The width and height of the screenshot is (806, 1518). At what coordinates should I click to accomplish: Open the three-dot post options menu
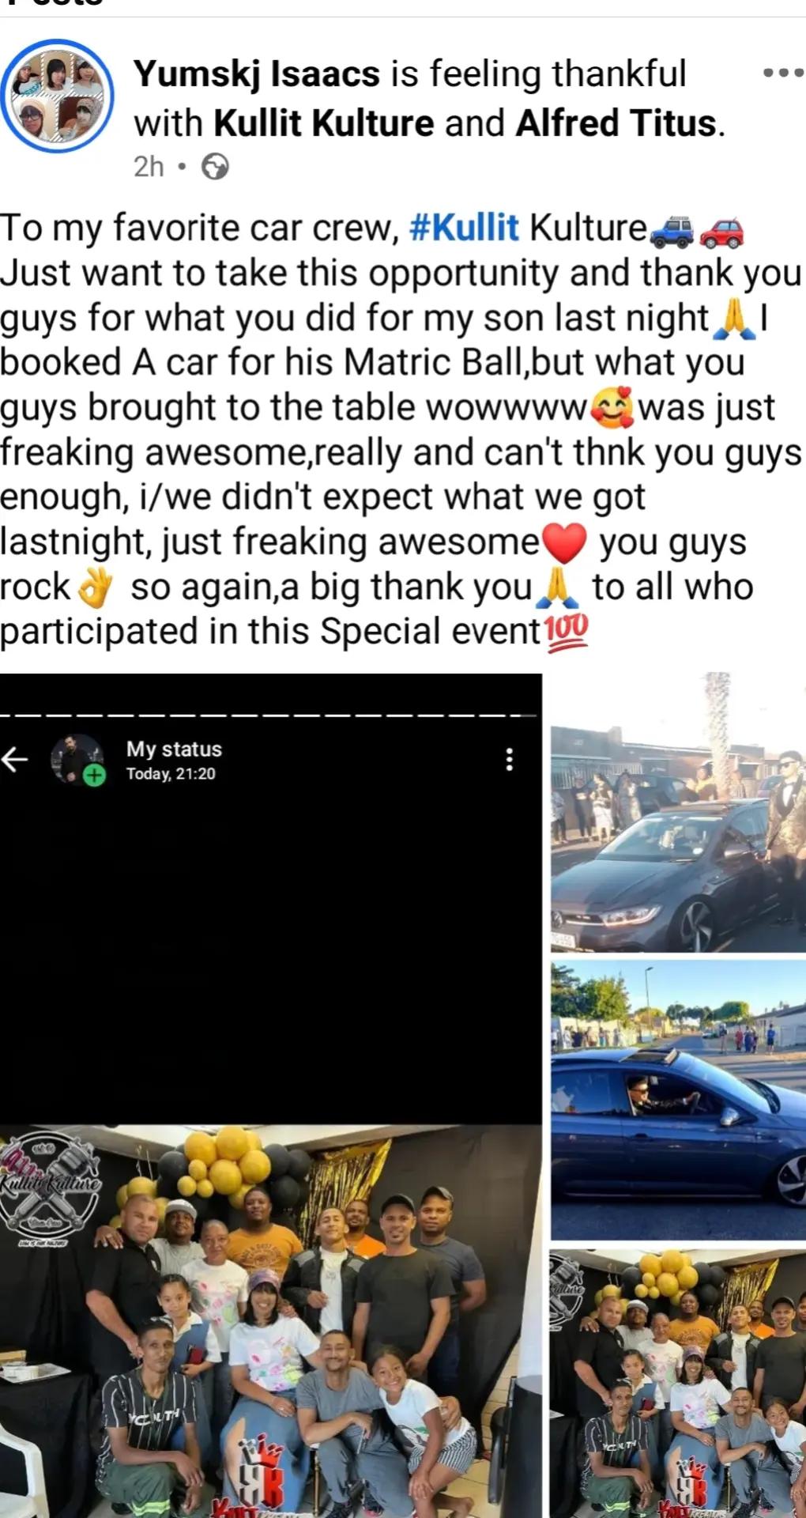pos(783,73)
